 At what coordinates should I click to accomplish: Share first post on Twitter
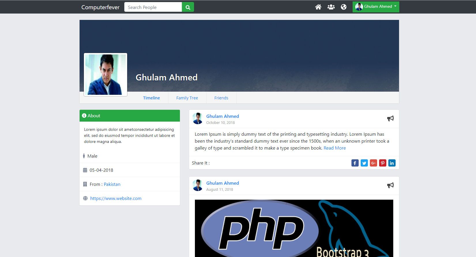tap(364, 163)
